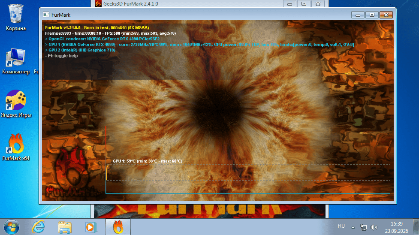Click the RU language indicator

[341, 226]
